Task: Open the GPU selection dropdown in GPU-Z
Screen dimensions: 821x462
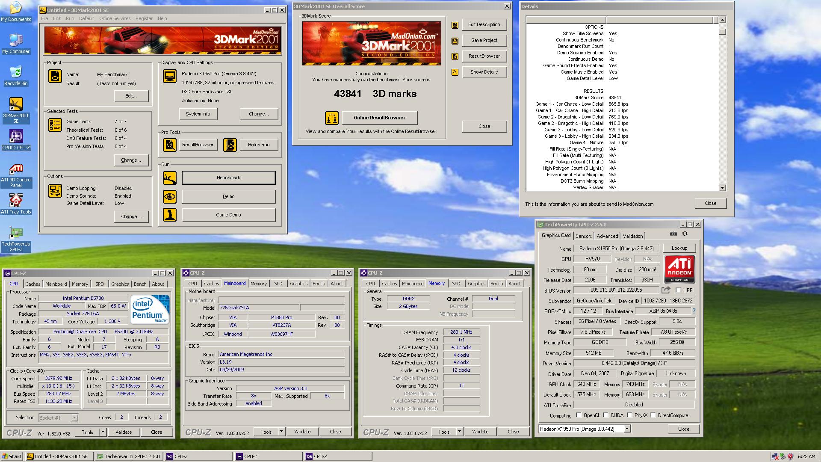Action: pos(627,429)
